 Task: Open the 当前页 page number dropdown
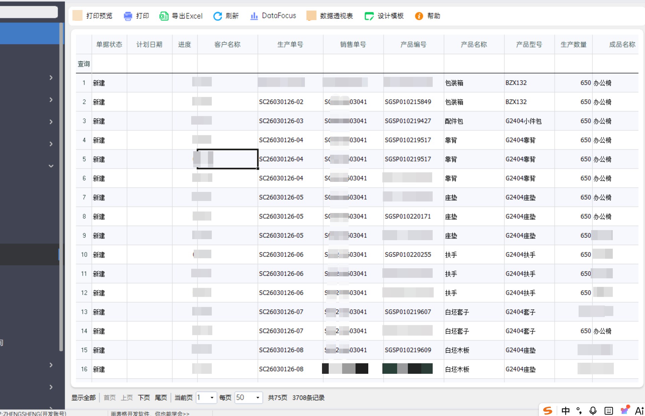click(206, 398)
